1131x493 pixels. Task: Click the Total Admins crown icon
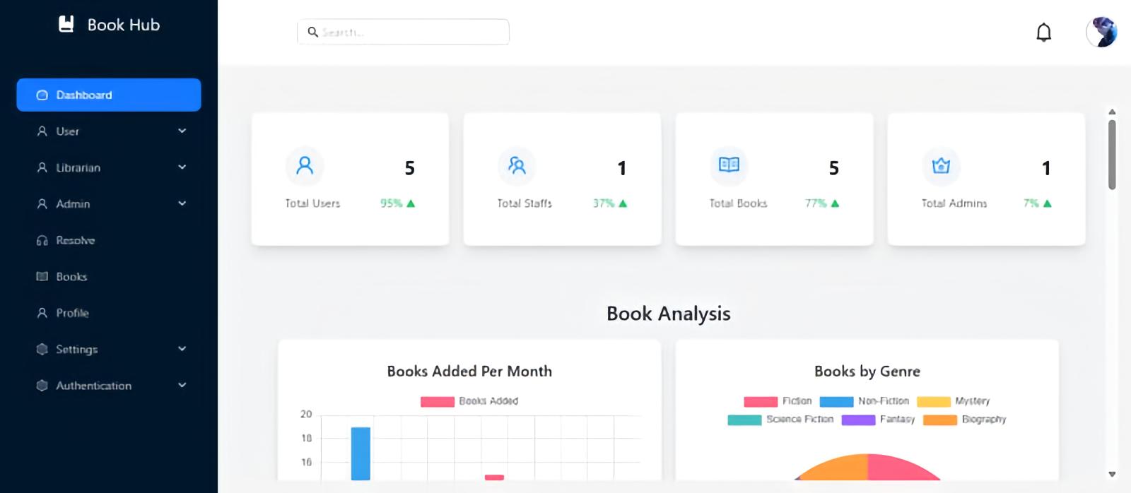941,166
